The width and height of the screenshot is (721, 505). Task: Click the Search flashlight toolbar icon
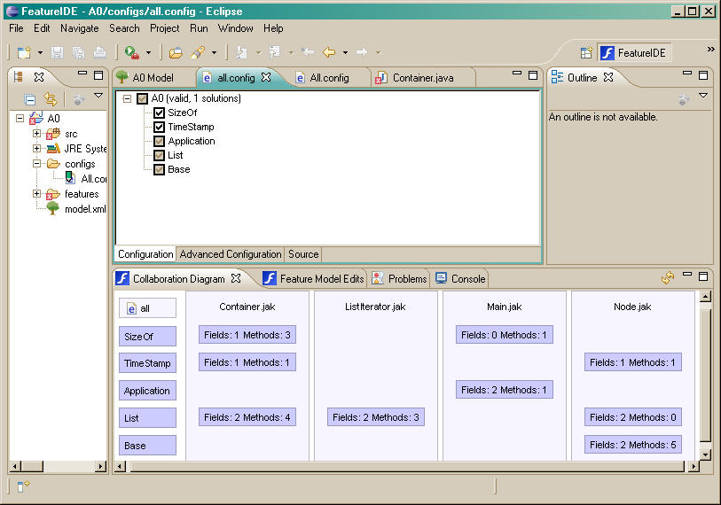click(x=198, y=52)
